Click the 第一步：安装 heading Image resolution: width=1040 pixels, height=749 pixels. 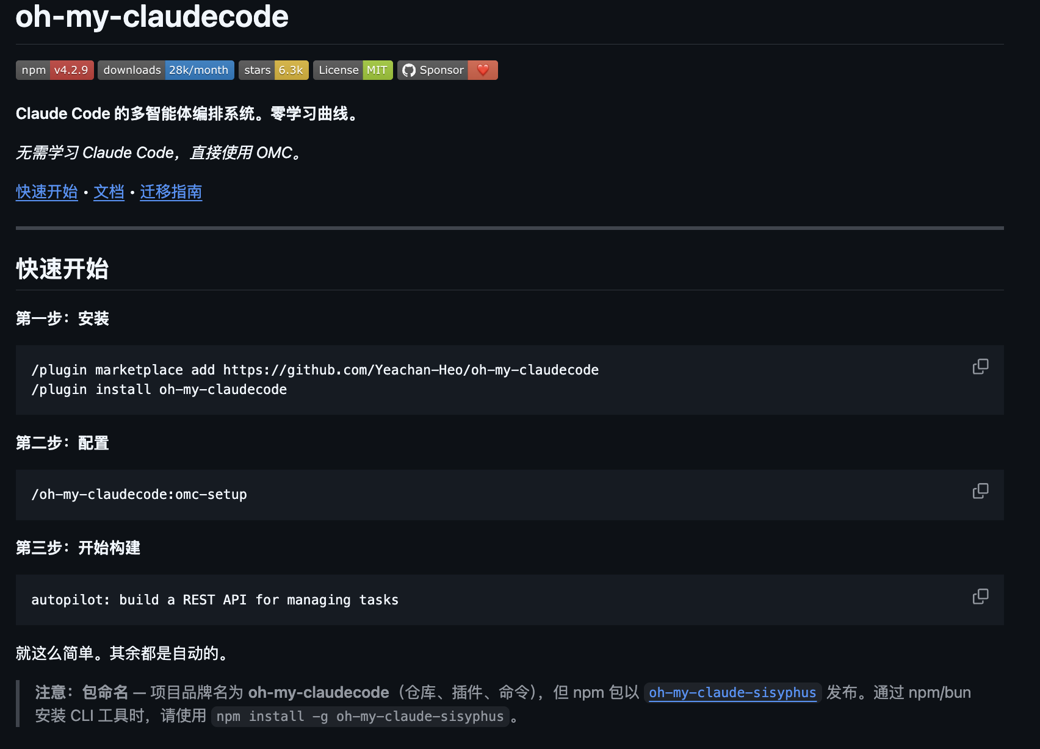62,318
